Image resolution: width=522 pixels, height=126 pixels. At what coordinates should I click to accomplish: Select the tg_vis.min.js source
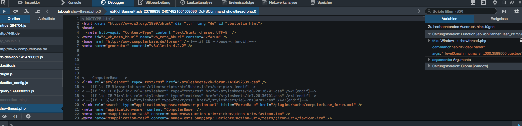(31, 41)
